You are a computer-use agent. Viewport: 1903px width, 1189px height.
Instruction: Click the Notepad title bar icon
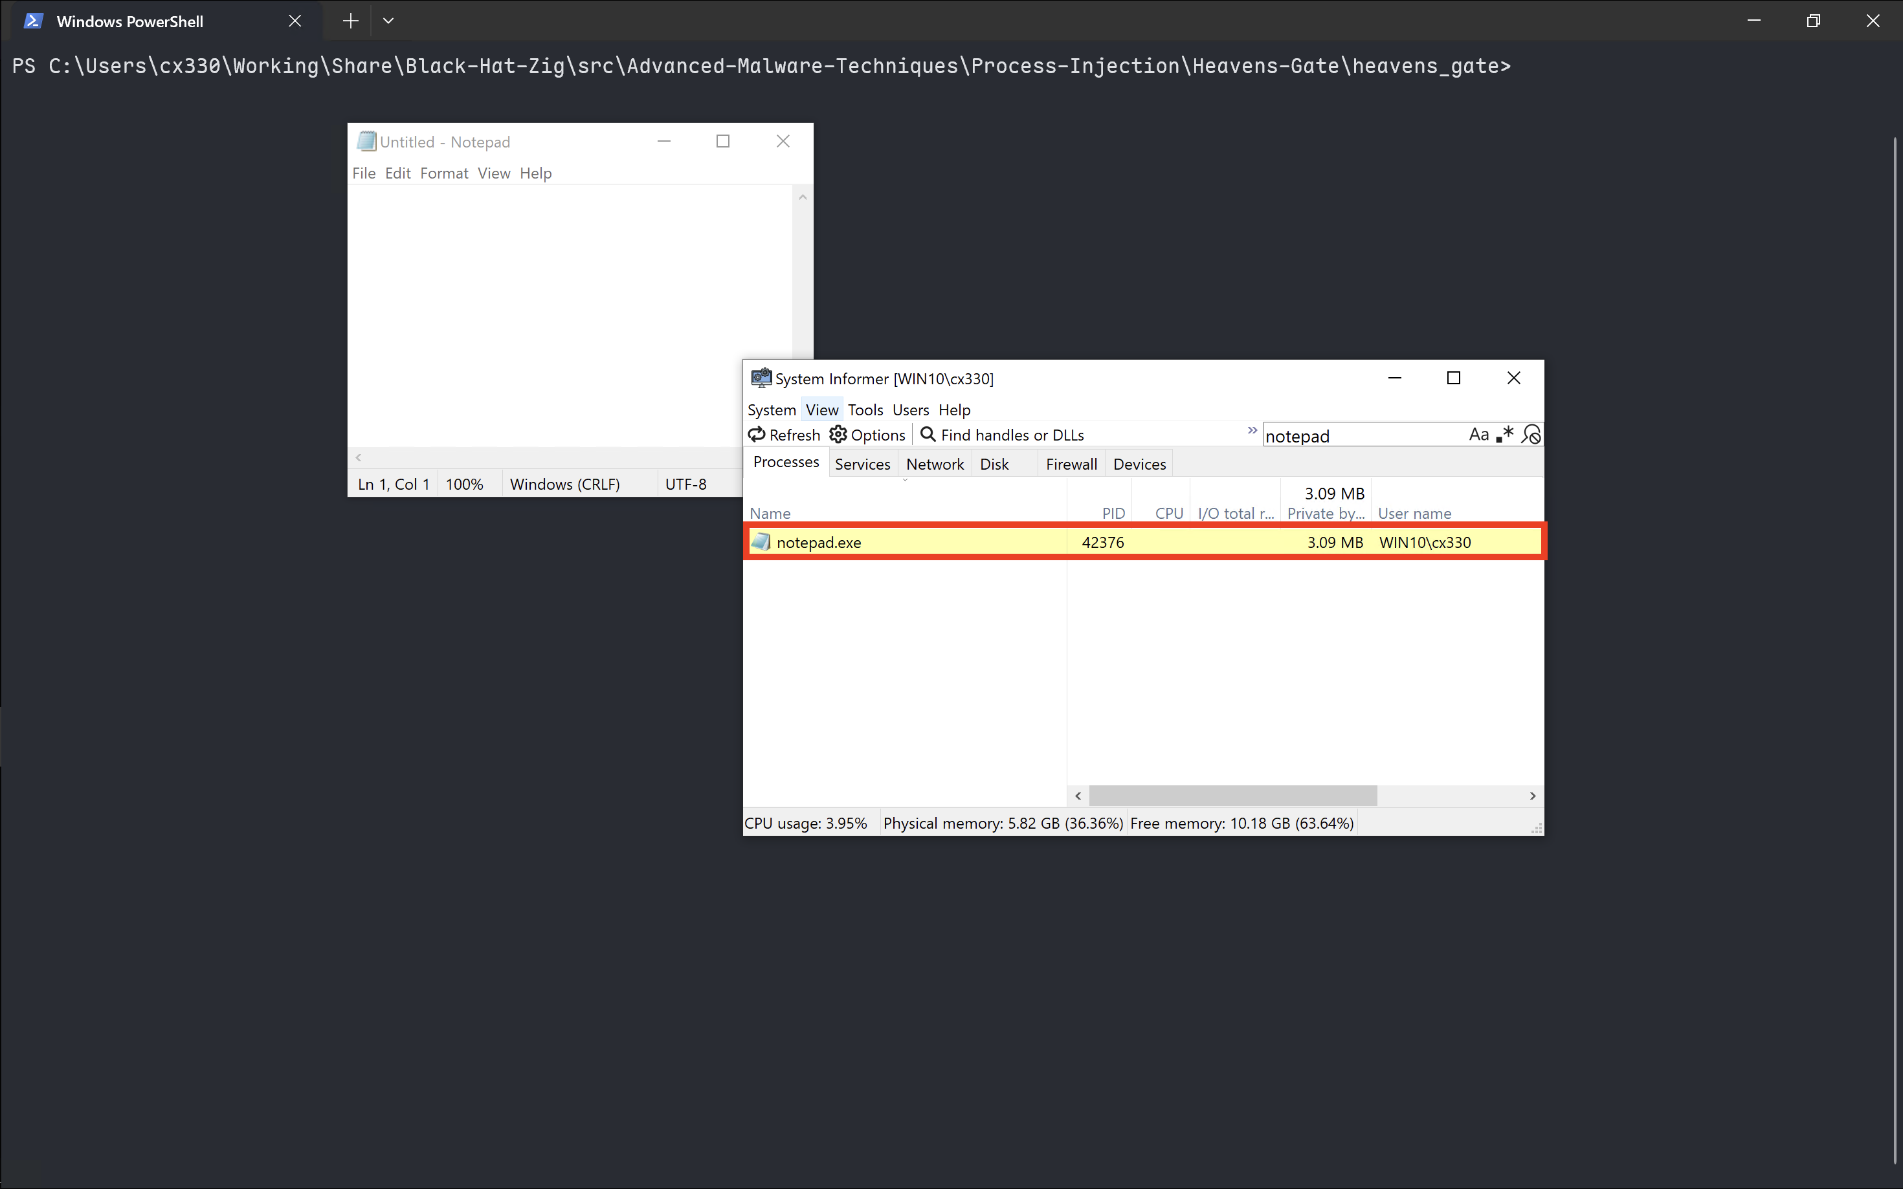point(366,142)
